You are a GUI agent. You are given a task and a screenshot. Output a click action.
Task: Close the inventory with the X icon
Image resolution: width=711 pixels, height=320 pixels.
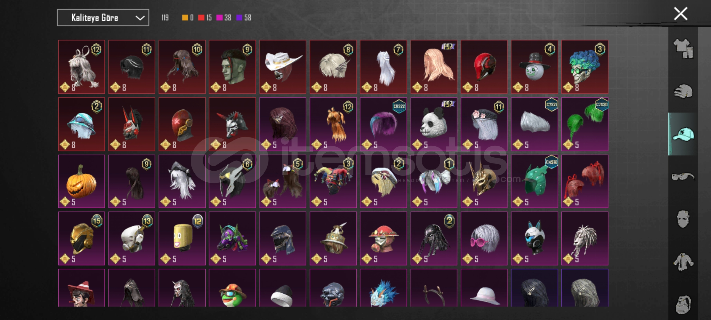(x=680, y=14)
